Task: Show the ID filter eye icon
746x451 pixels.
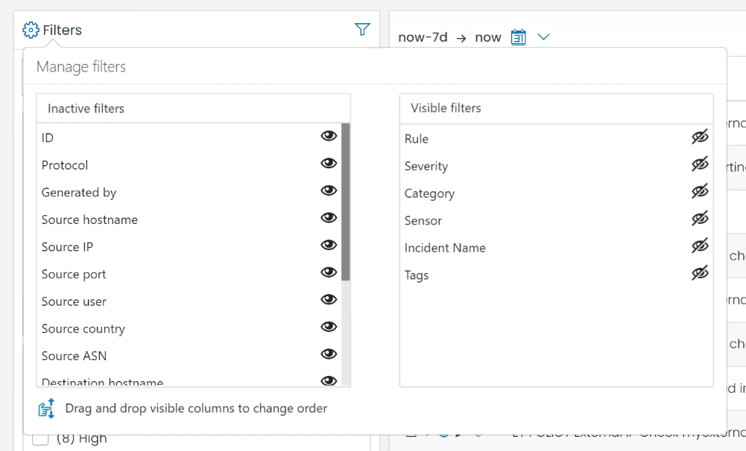Action: (x=328, y=136)
